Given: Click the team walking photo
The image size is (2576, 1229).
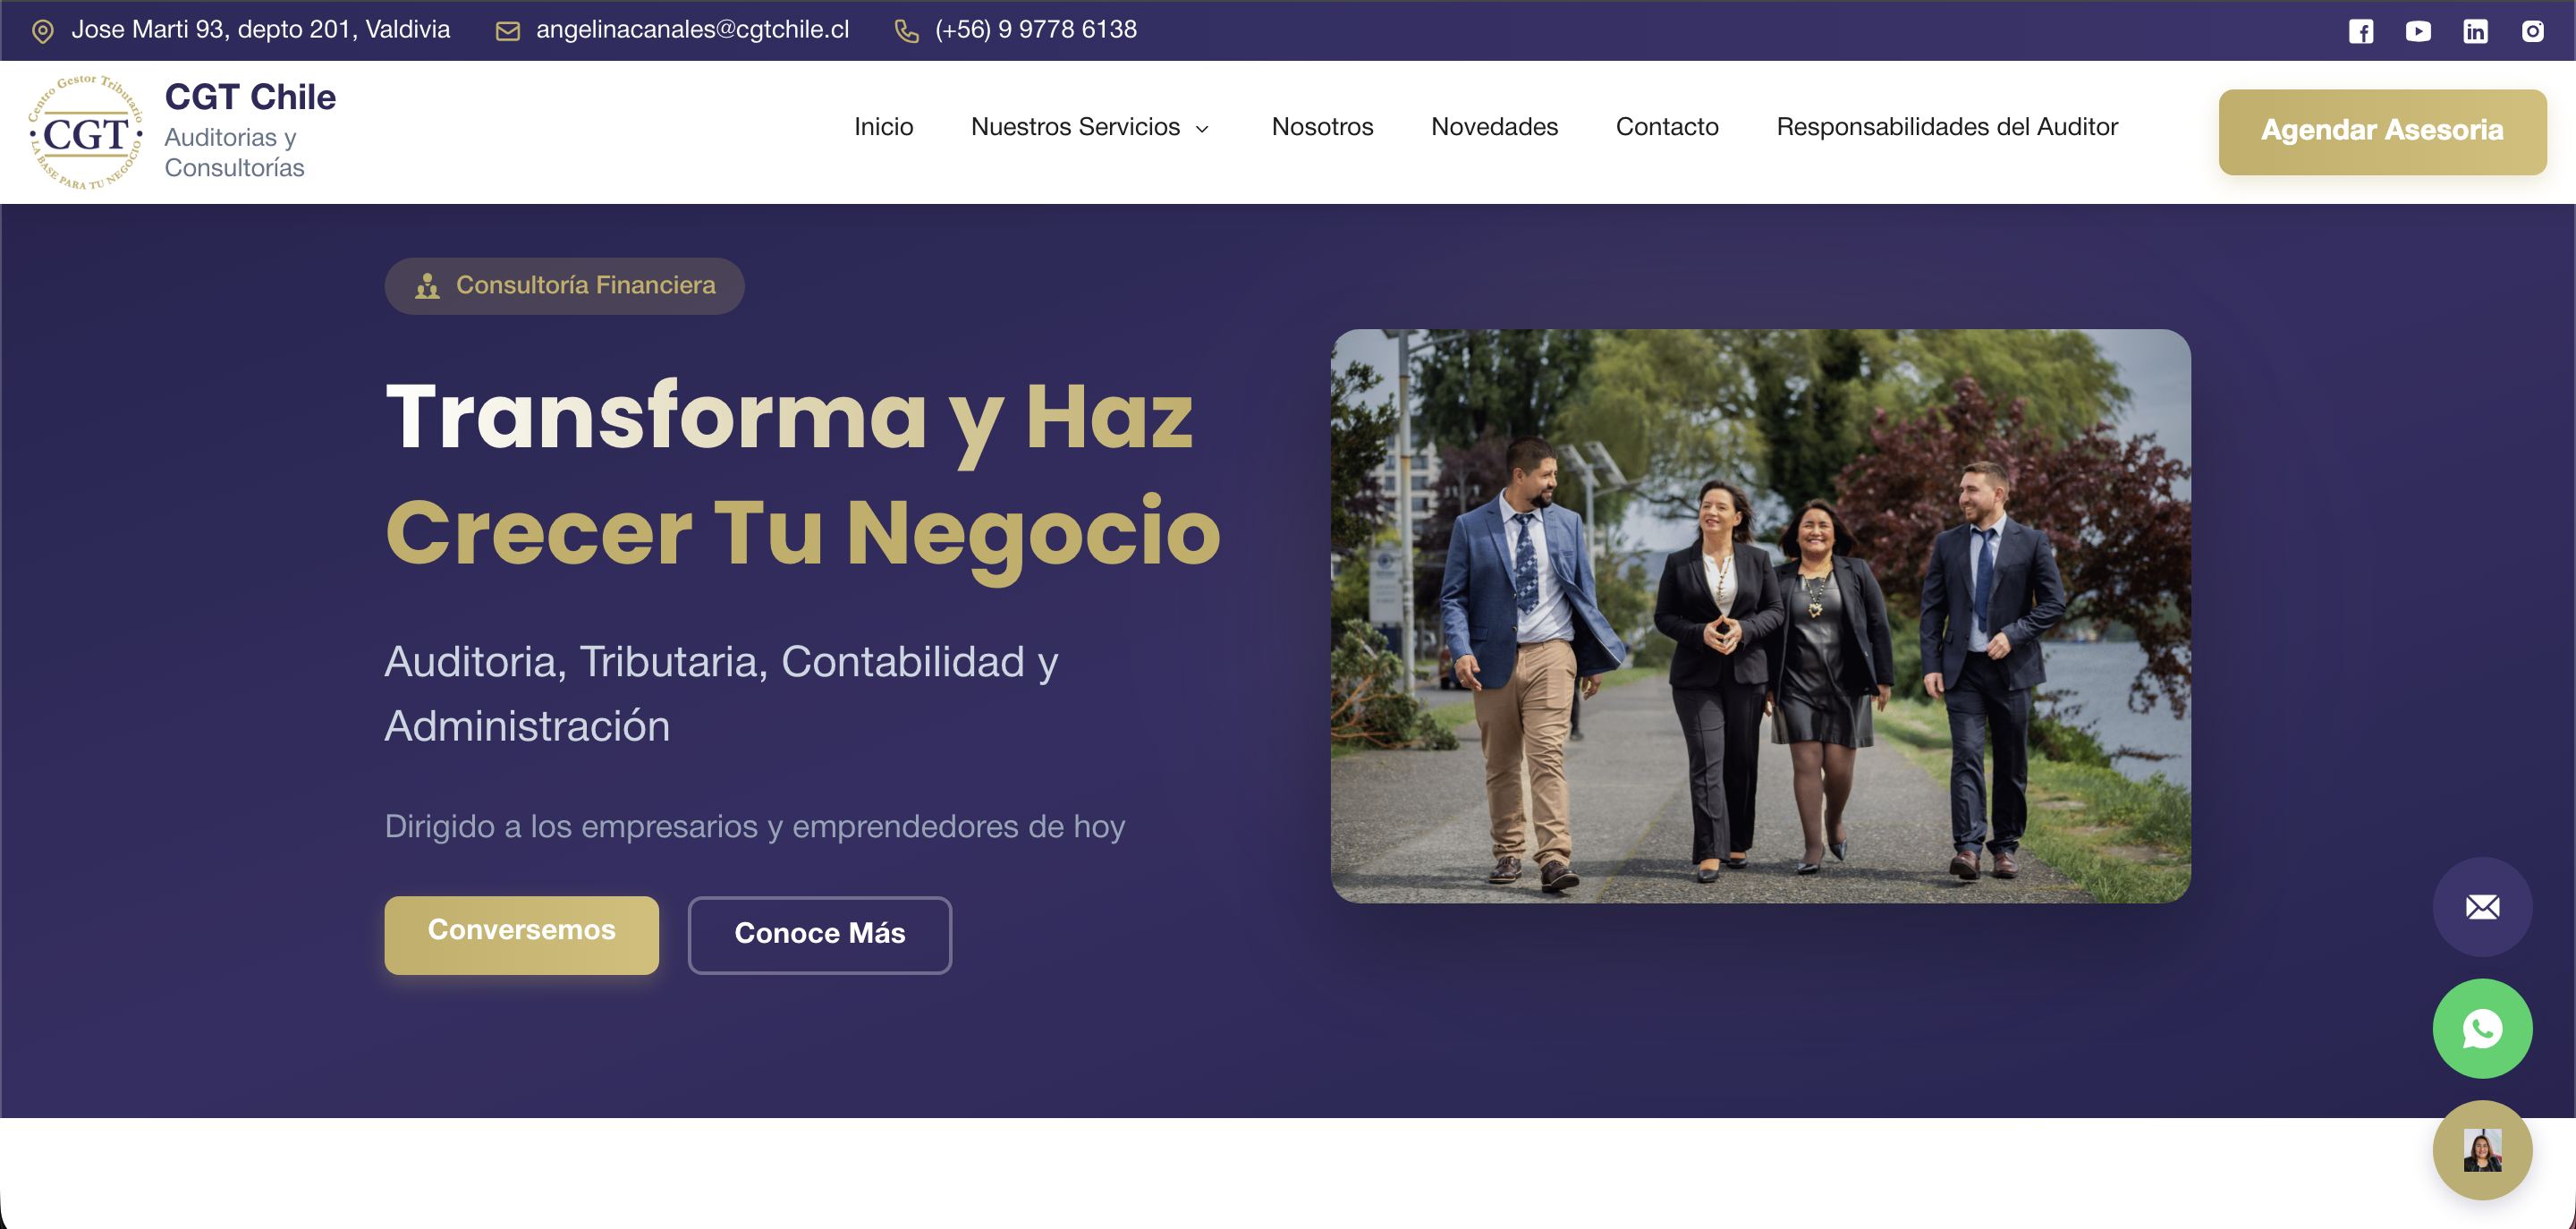Looking at the screenshot, I should tap(1759, 615).
